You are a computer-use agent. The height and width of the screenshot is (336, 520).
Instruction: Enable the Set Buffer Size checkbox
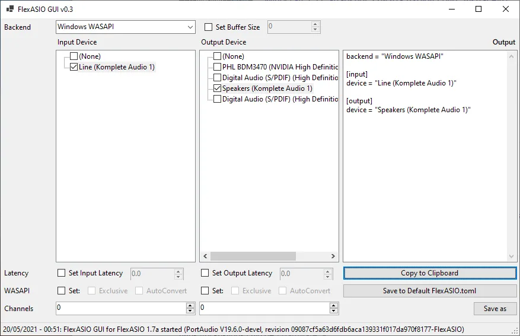(208, 27)
